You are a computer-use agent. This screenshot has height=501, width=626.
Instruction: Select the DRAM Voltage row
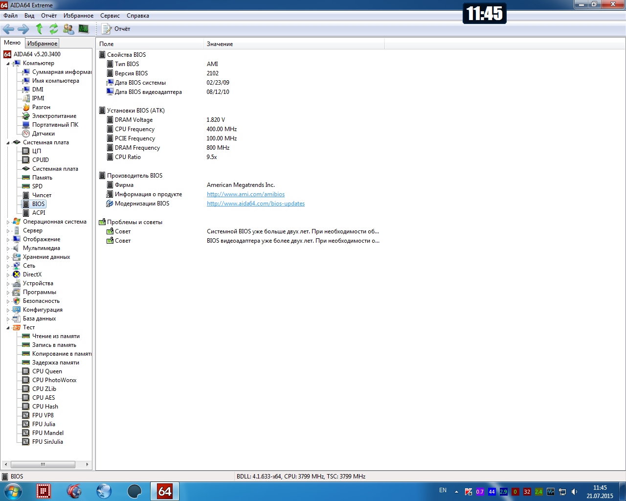pos(240,120)
